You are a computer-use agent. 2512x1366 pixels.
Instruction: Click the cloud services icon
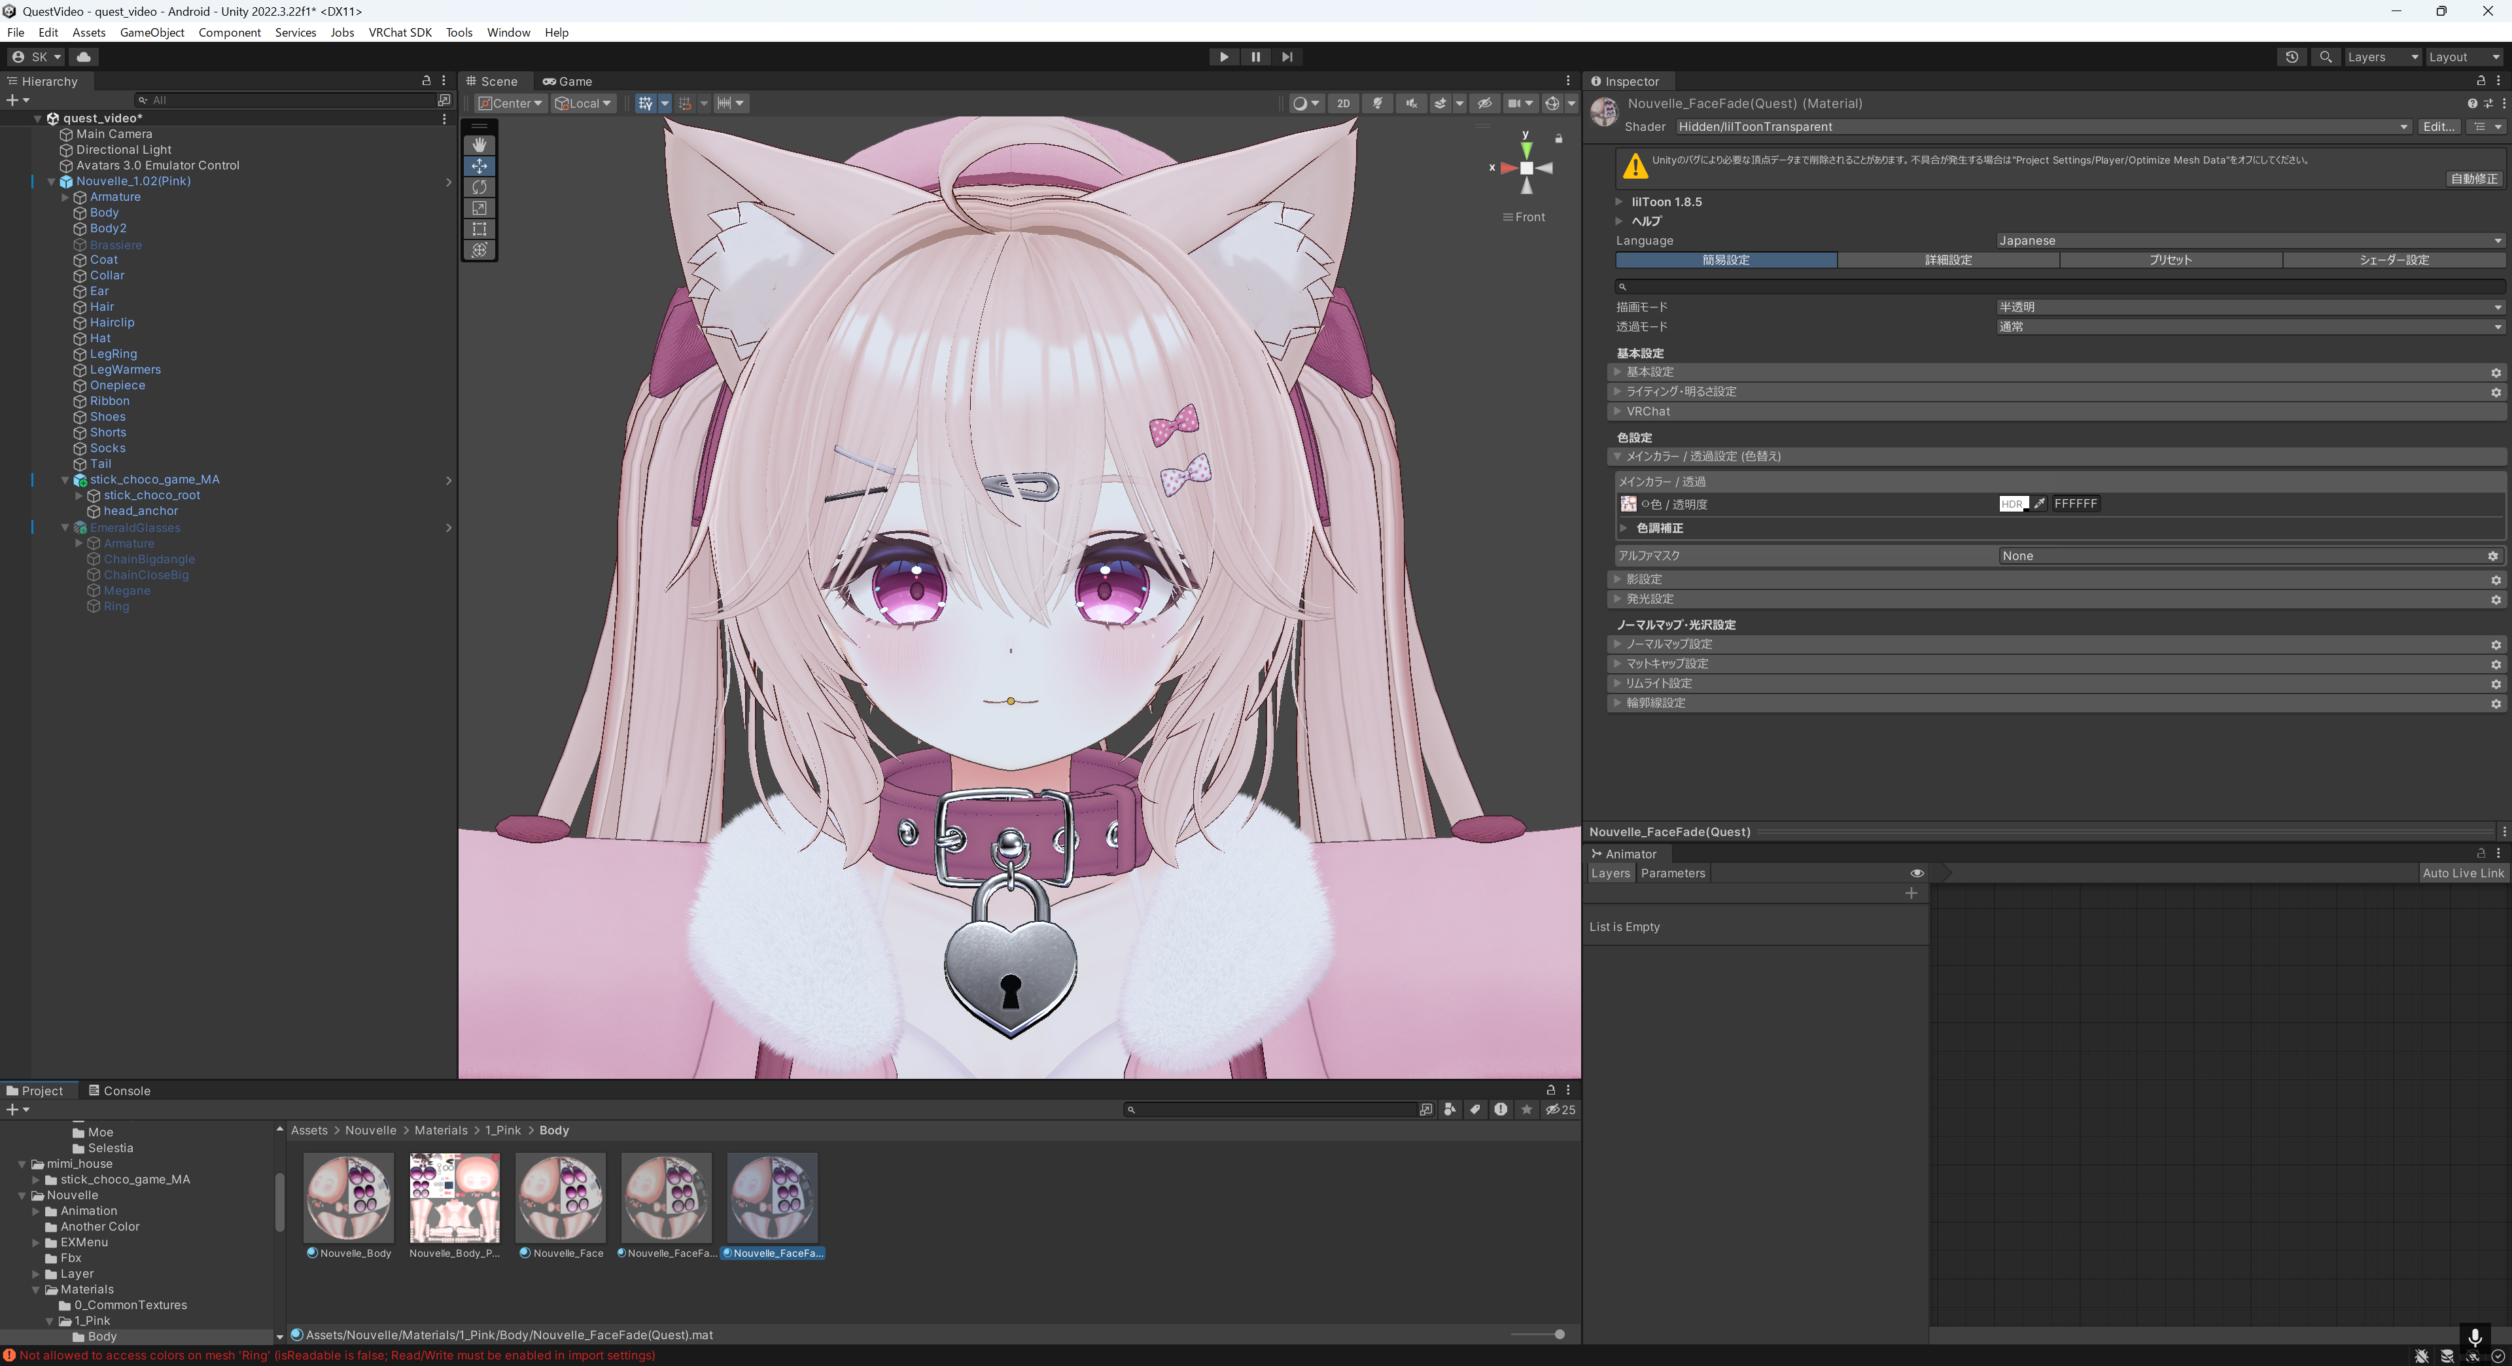coord(84,56)
